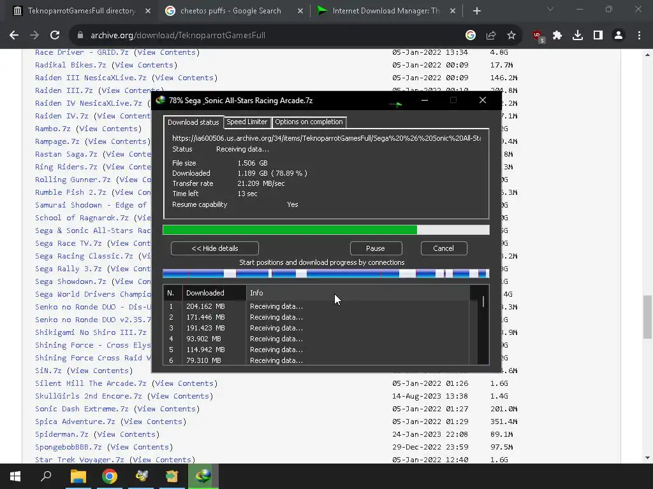Screen dimensions: 653x489
Task: Click the Info column header
Action: 358,293
